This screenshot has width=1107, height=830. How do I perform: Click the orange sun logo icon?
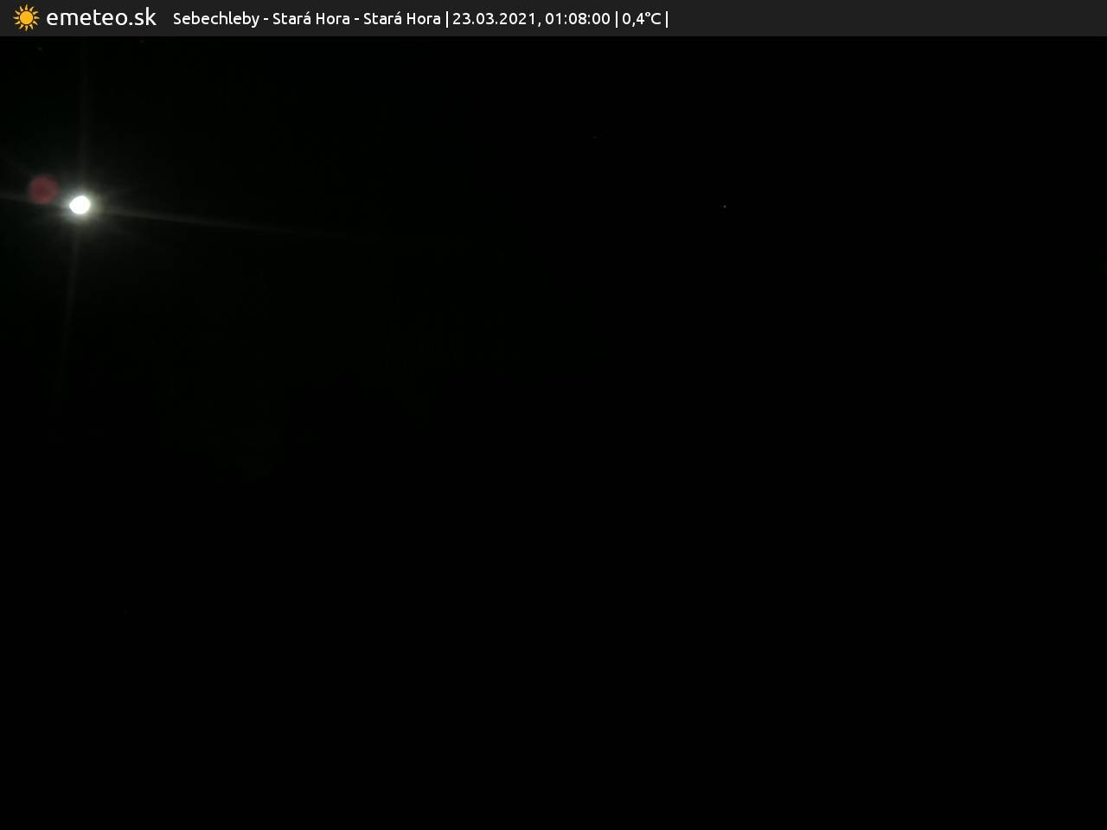26,18
